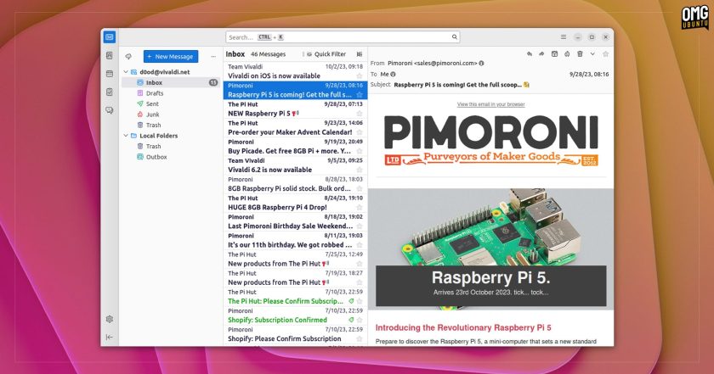The image size is (714, 374).
Task: Select the Inbox folder
Action: (171, 83)
